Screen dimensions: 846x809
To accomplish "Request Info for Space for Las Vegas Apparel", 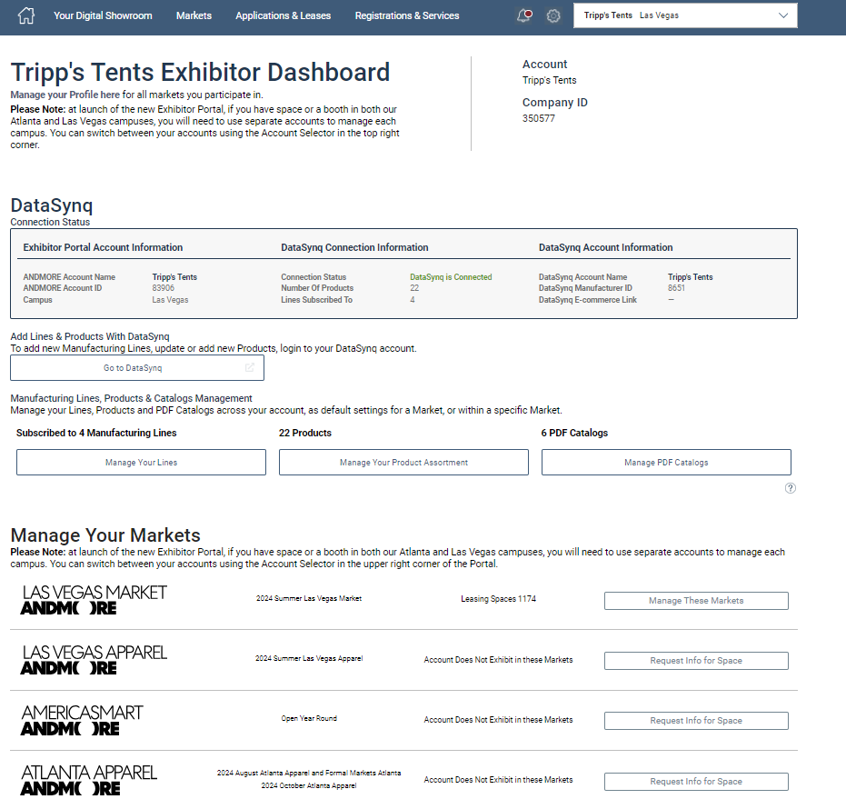I will pos(696,661).
